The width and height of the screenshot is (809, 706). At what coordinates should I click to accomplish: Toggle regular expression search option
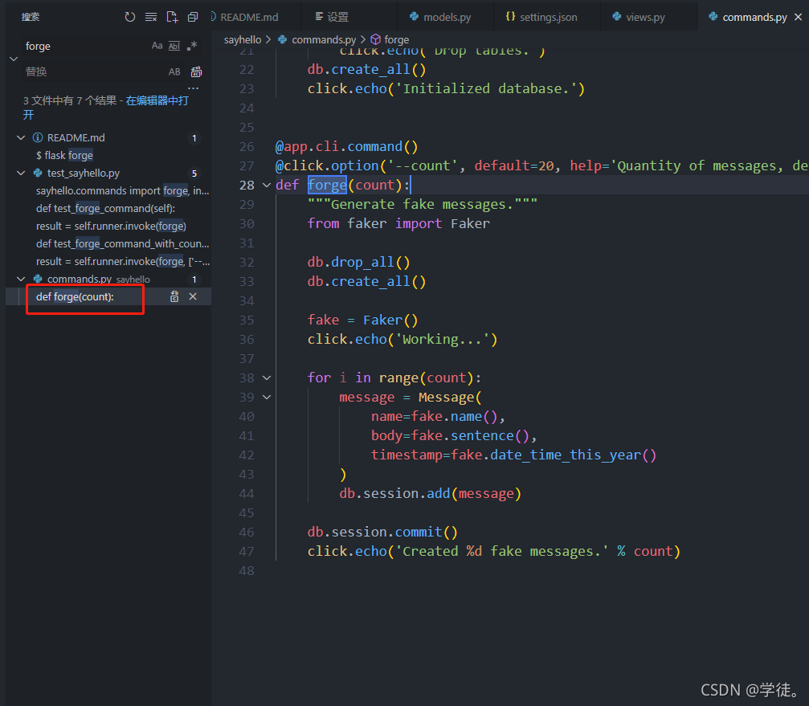[192, 46]
